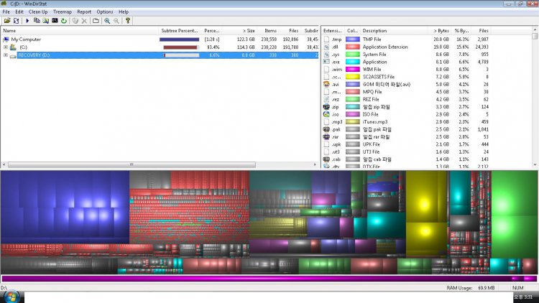Viewport: 539px width, 303px height.
Task: Click the extension list scroll-down arrow
Action: tap(535, 165)
